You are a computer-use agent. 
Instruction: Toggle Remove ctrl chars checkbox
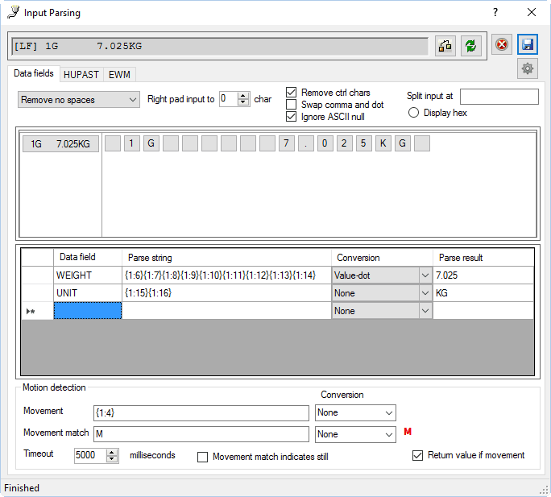(291, 93)
